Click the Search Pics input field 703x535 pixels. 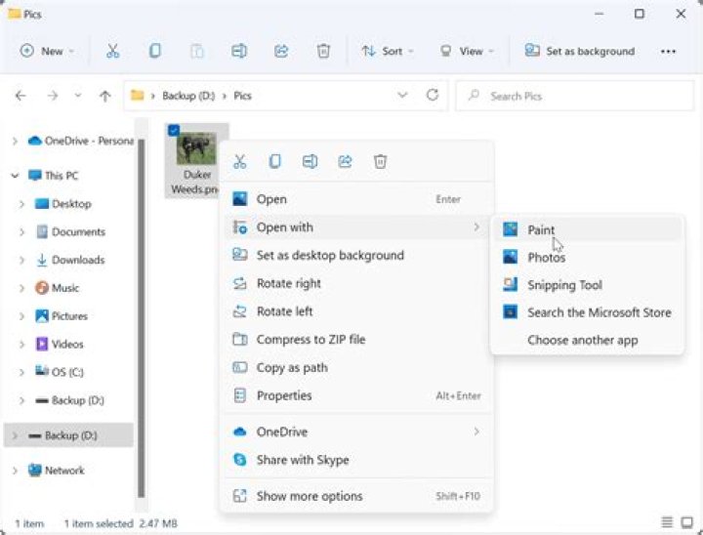point(575,96)
